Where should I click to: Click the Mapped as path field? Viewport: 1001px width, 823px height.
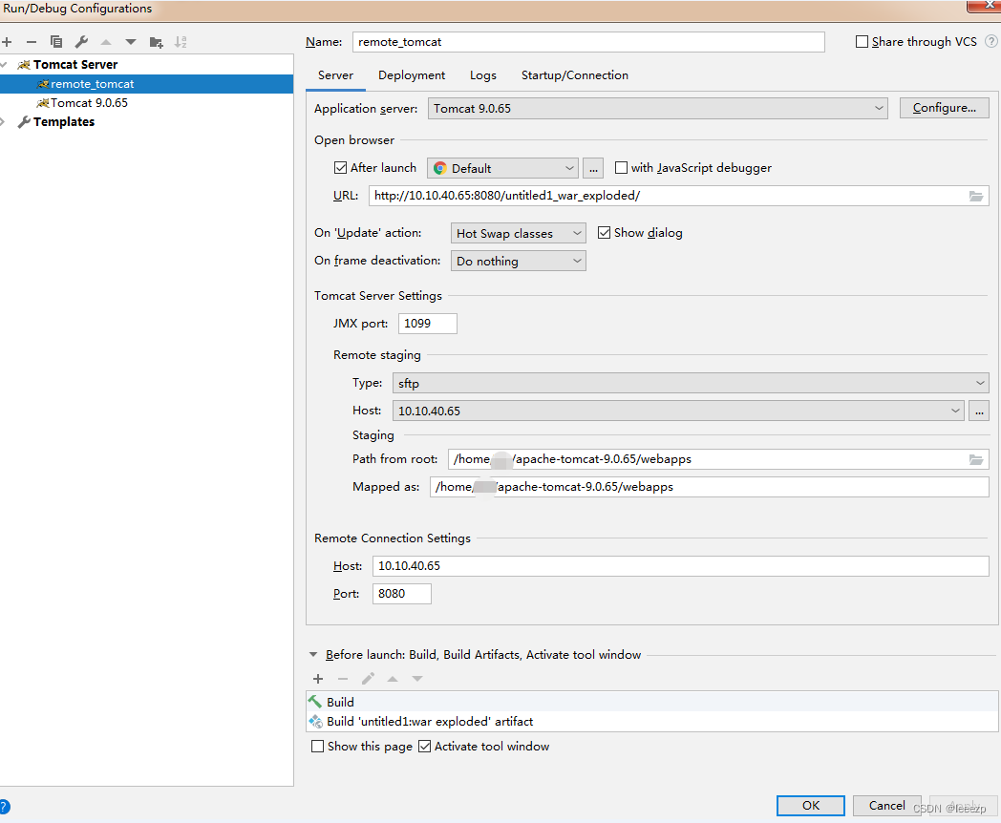(710, 487)
